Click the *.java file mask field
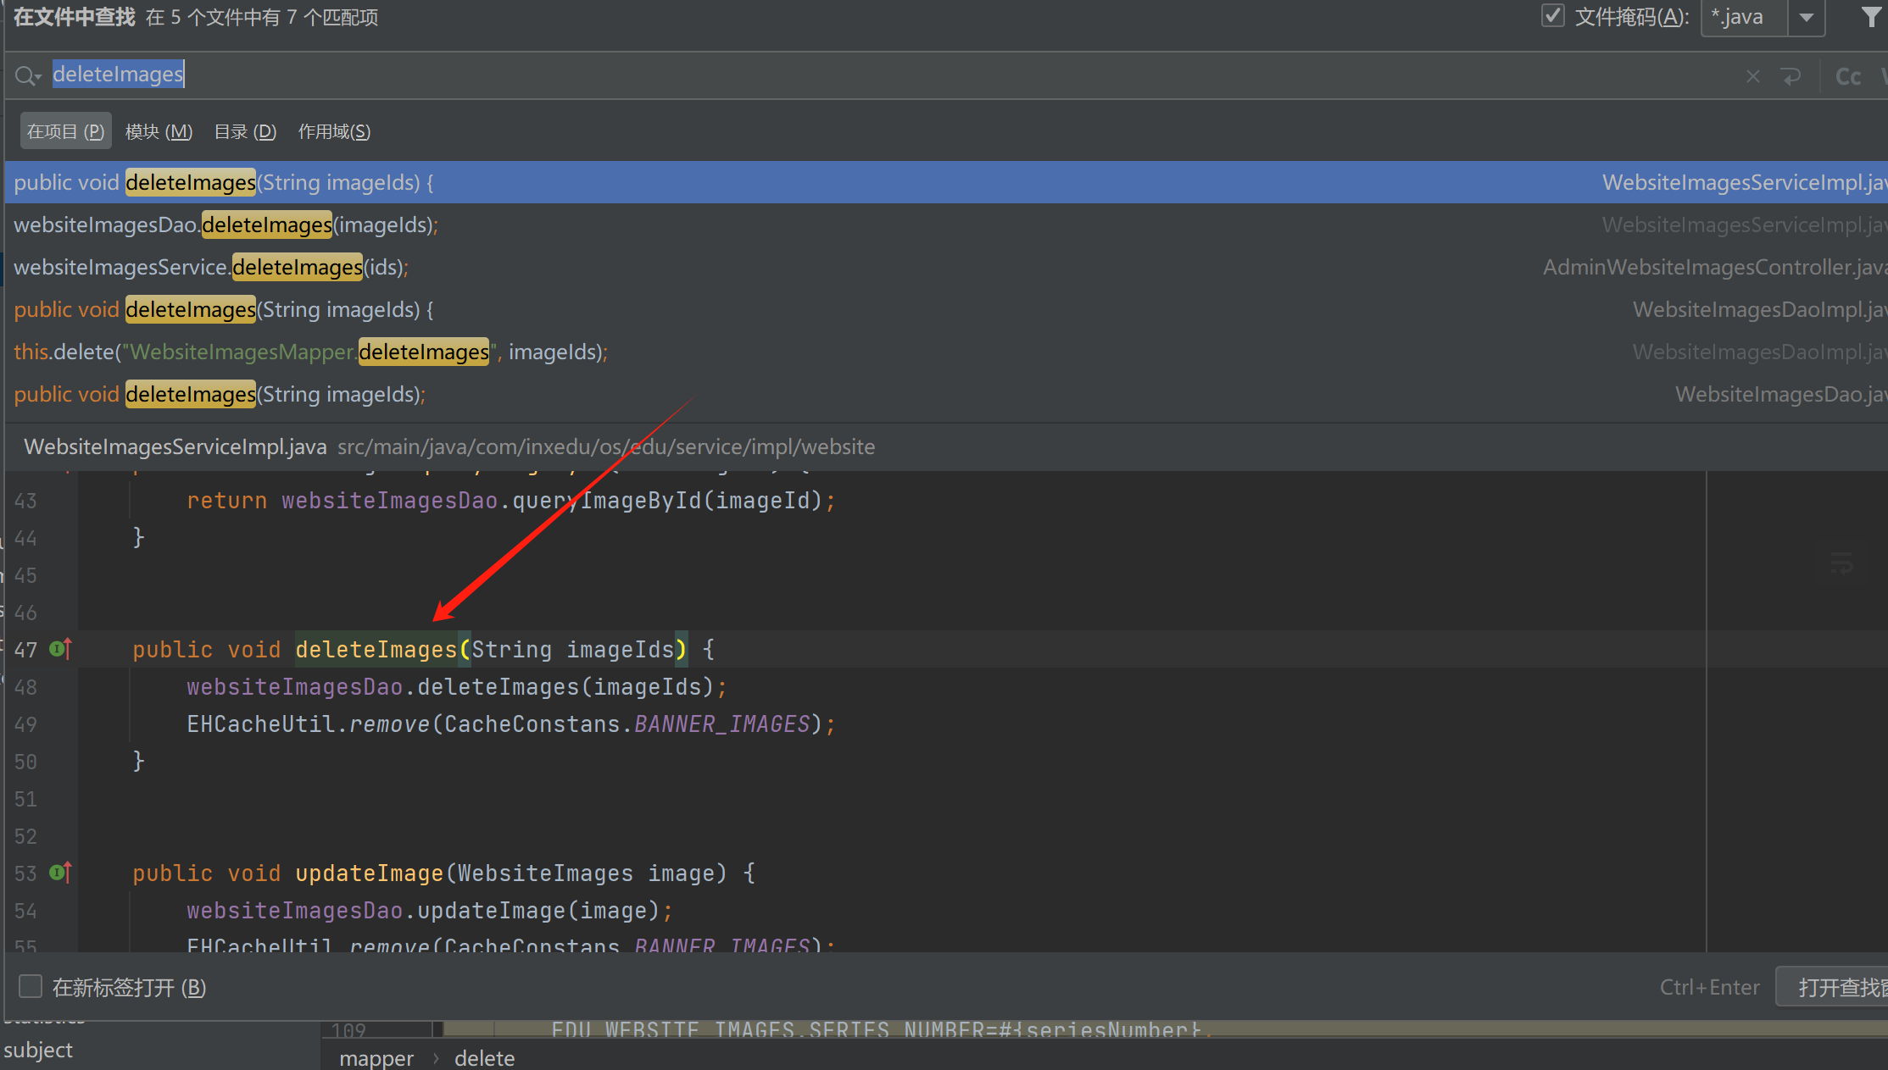The width and height of the screenshot is (1888, 1070). tap(1744, 17)
